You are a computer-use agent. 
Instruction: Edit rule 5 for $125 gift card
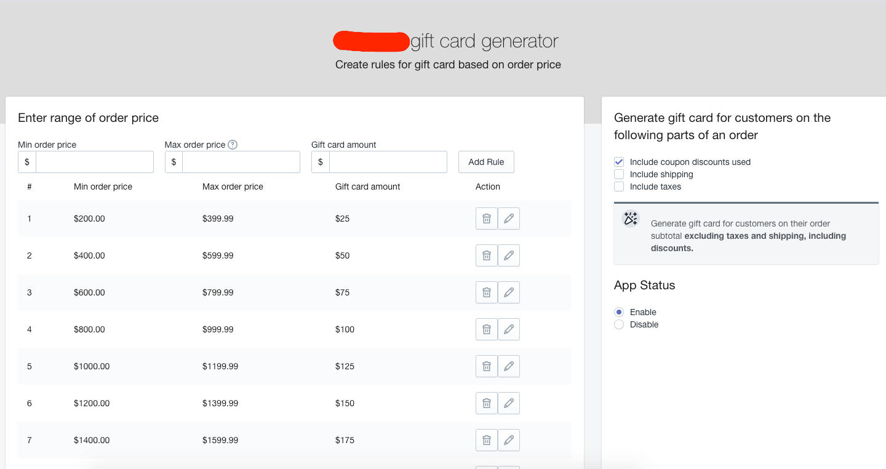point(509,366)
